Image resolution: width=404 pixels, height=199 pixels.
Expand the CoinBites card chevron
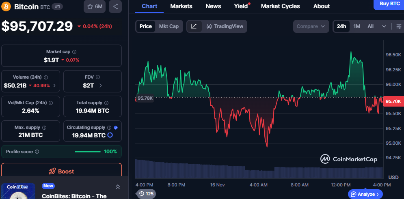point(118,187)
